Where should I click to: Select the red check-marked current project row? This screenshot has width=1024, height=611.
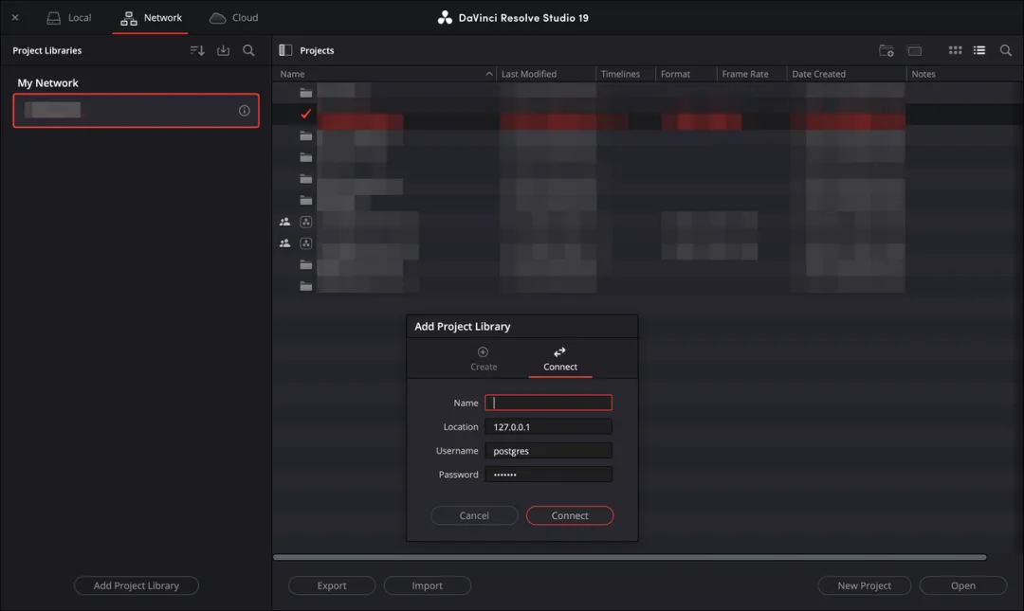click(x=648, y=115)
